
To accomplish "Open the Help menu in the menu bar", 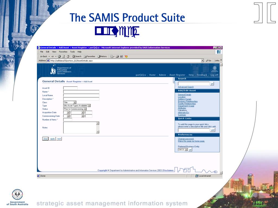I will click(80, 52).
